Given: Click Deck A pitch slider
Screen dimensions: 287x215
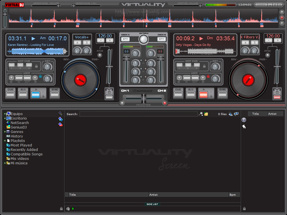Looking at the screenshot, I should tap(109, 67).
